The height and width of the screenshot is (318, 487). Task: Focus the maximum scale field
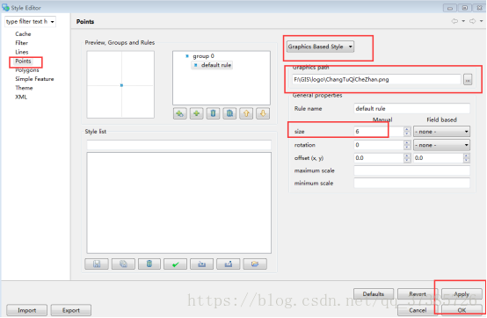click(411, 170)
